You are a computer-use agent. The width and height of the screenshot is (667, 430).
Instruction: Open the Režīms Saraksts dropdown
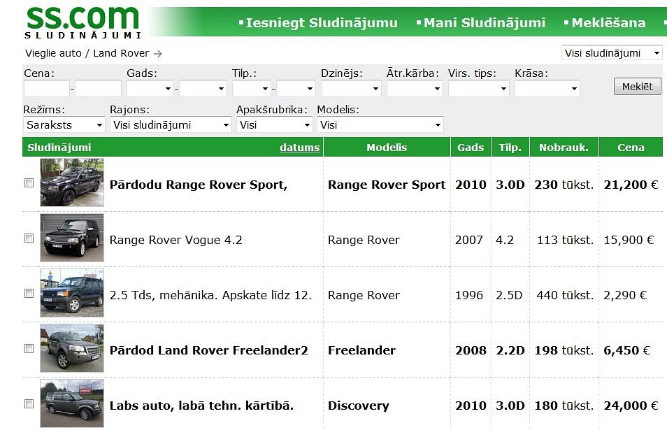[x=64, y=124]
